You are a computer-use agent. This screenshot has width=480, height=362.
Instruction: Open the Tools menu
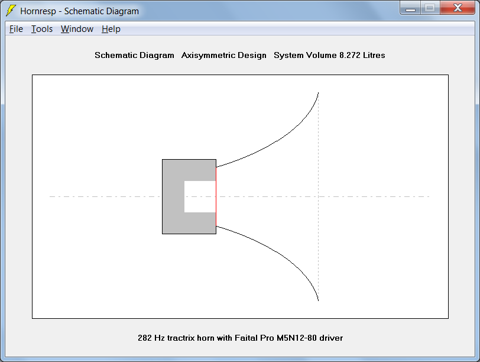coord(42,29)
